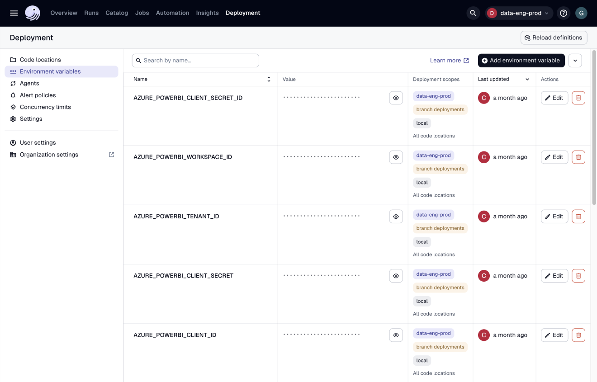
Task: Click the environment variable search field
Action: (195, 60)
